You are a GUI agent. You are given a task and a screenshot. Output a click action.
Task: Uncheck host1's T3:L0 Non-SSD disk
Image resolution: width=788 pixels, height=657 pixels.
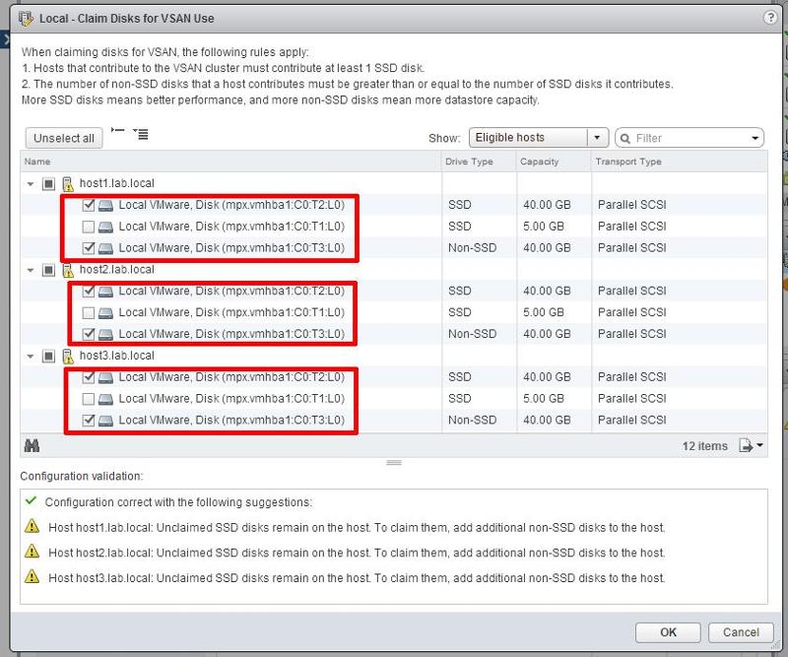tap(89, 248)
